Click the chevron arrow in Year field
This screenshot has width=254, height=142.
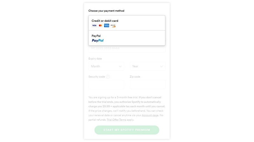(x=162, y=66)
